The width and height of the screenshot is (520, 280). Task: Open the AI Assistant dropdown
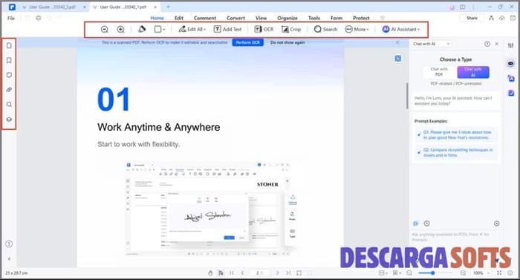pos(400,29)
